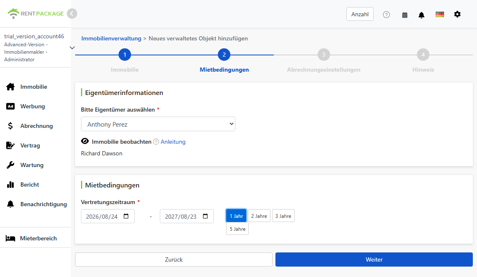Click the house icon beside Immobilie
Screen dimensions: 477x277
(x=10, y=87)
